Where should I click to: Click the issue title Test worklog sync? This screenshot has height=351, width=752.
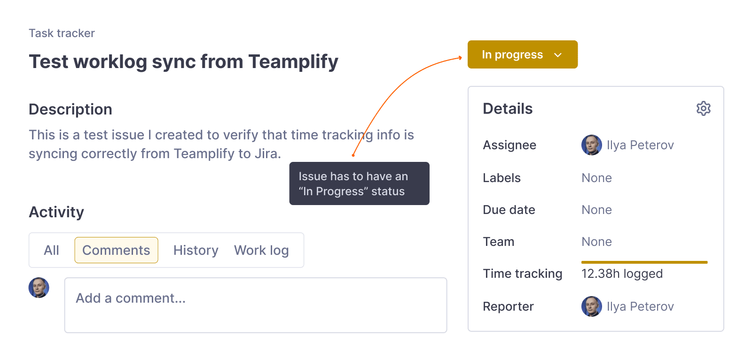pyautogui.click(x=183, y=61)
